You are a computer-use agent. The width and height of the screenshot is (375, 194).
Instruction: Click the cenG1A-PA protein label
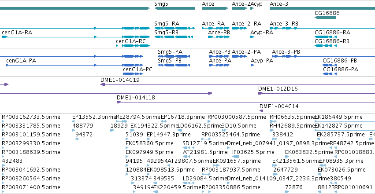(x=21, y=61)
